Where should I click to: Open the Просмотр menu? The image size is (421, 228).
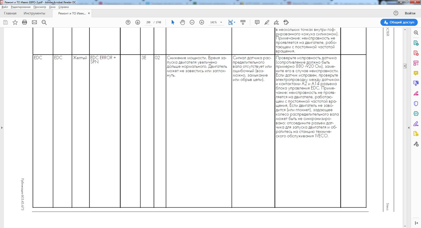click(x=39, y=7)
